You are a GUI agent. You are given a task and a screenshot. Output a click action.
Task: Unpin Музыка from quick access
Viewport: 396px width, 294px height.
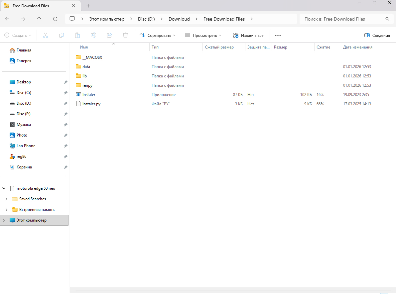point(66,125)
